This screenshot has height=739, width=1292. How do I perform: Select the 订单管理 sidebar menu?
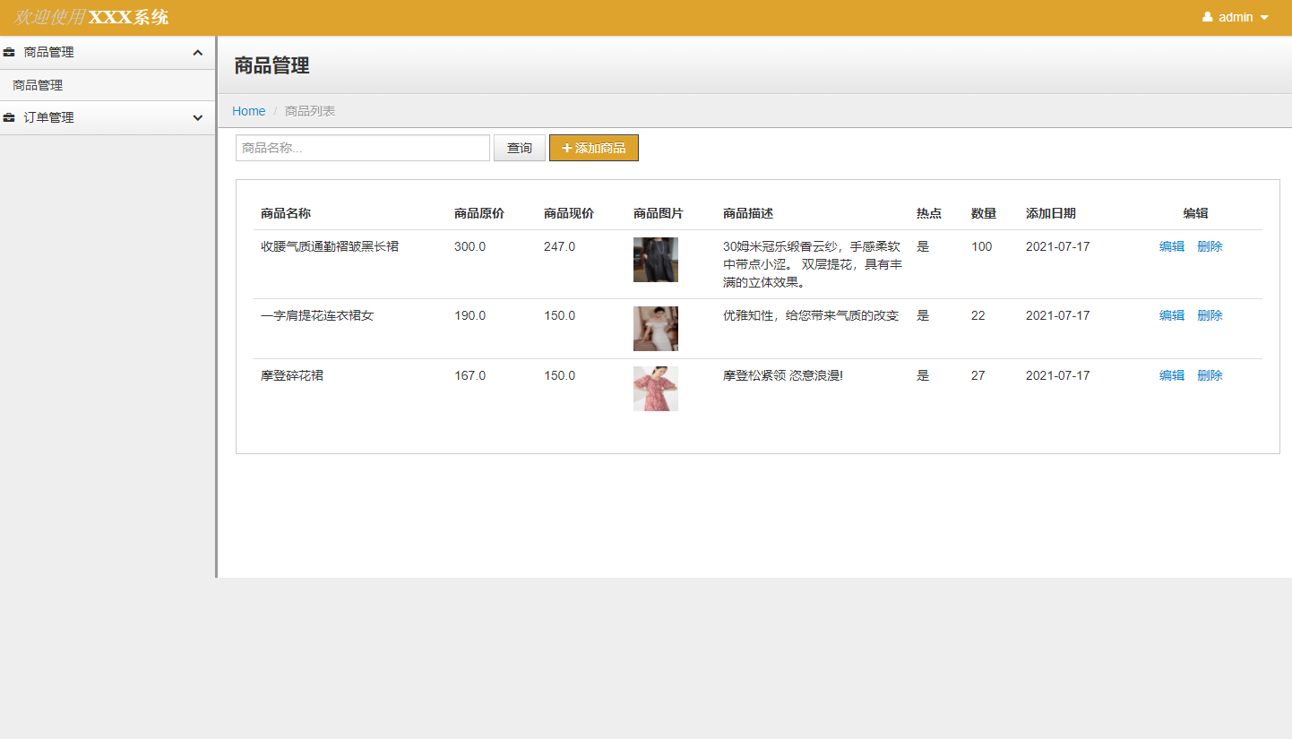click(x=49, y=118)
